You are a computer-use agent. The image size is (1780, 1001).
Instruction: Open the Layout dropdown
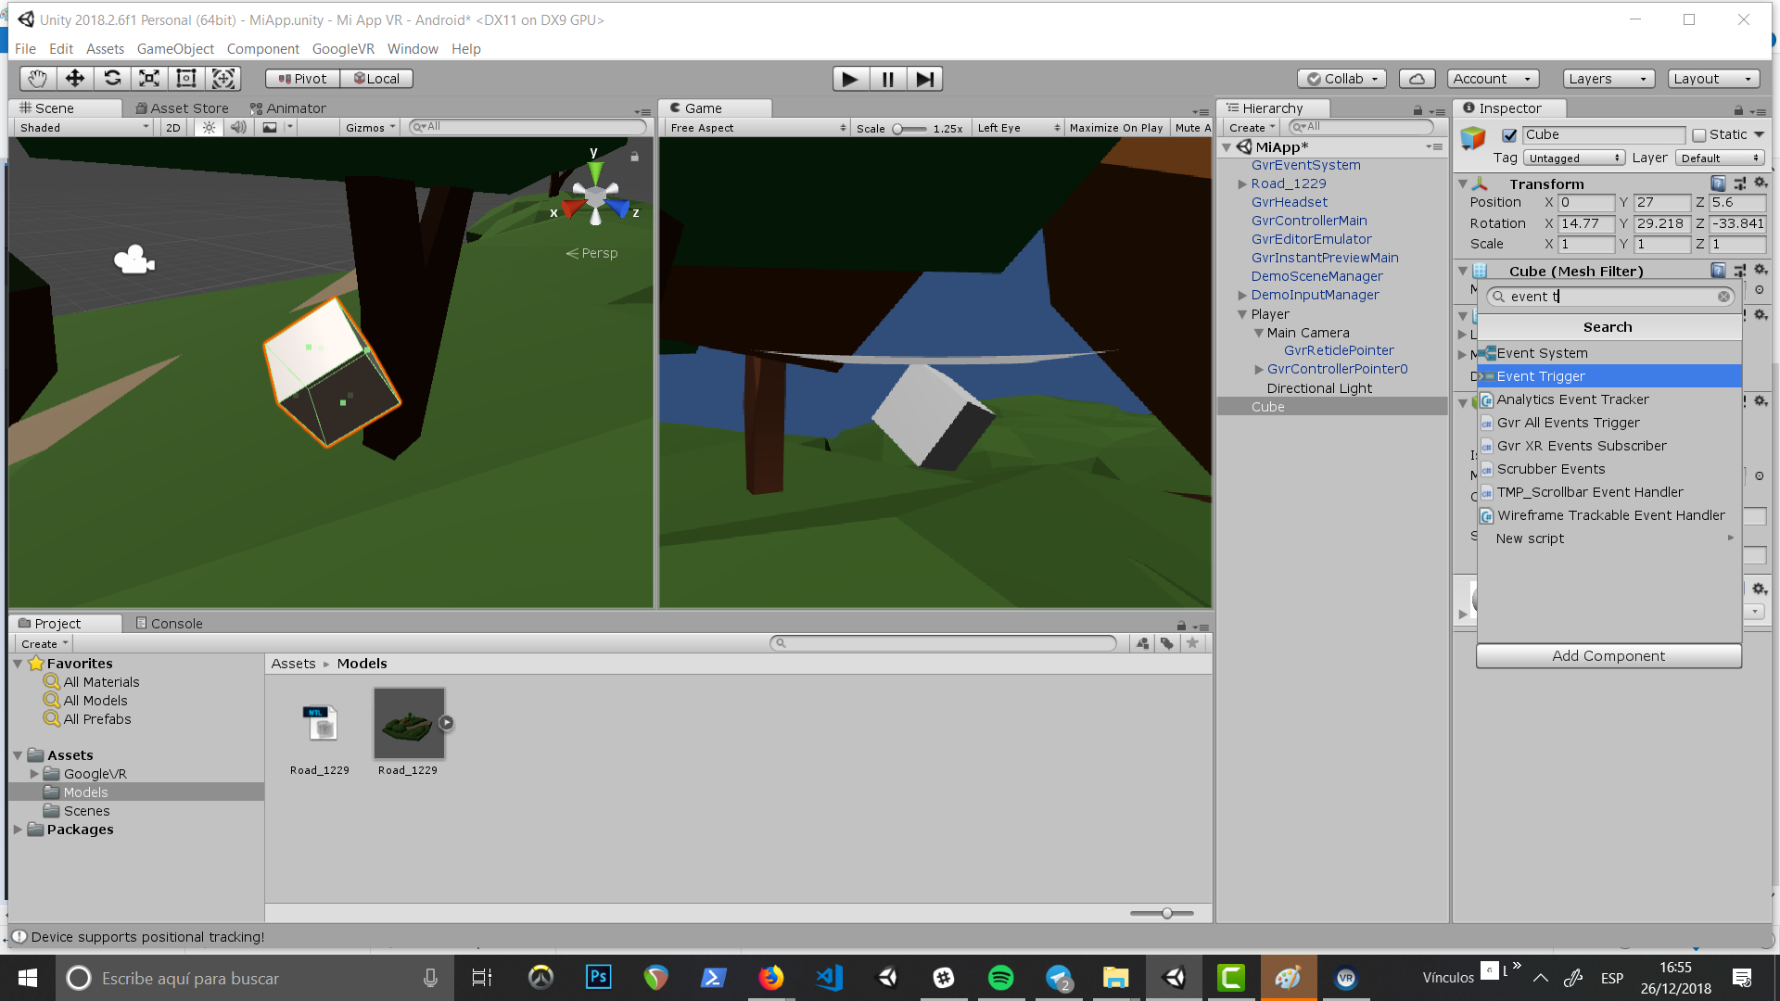click(1714, 79)
